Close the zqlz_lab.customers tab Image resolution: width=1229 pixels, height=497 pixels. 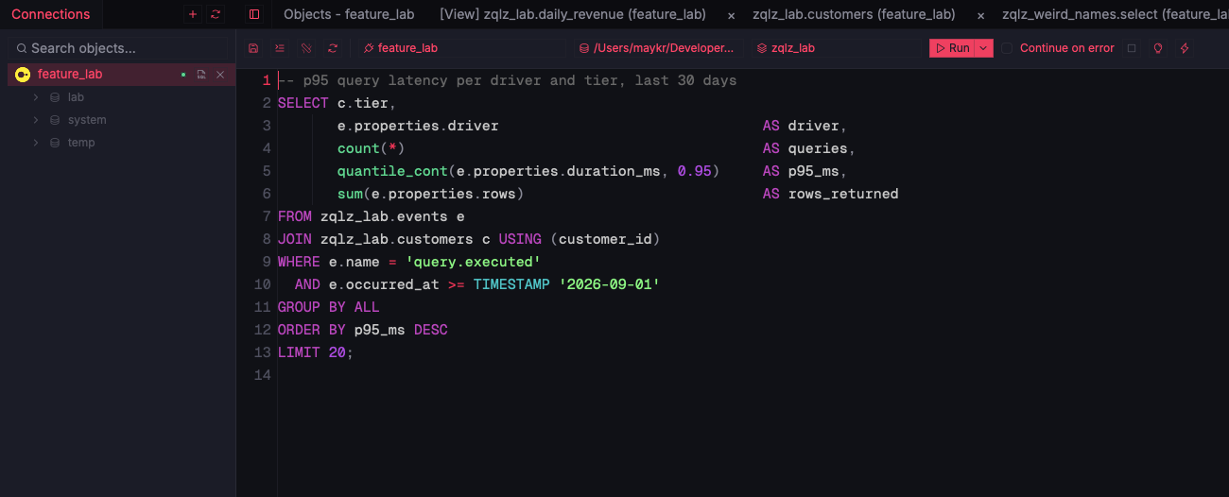click(980, 15)
